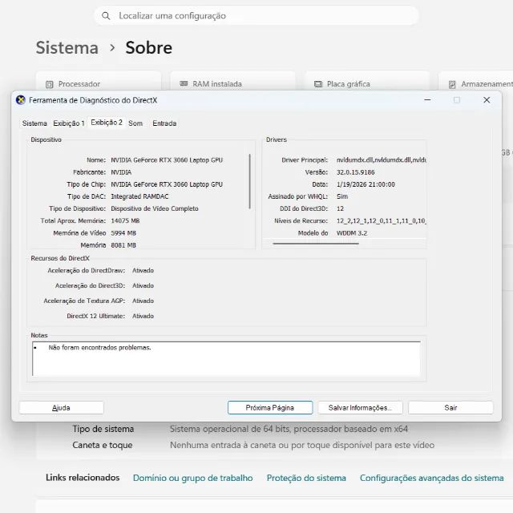Click the Não foram encontrados problemas note
This screenshot has width=513, height=513.
[x=99, y=348]
